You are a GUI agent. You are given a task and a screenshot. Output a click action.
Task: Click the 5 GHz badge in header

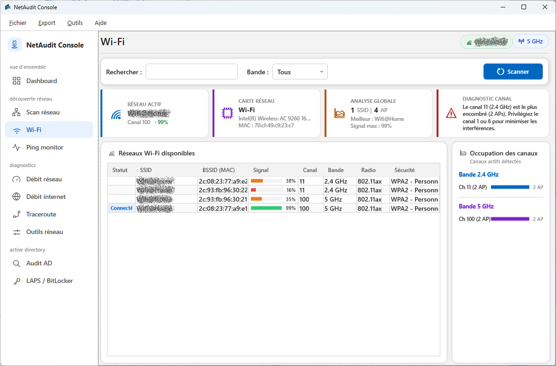pos(531,41)
